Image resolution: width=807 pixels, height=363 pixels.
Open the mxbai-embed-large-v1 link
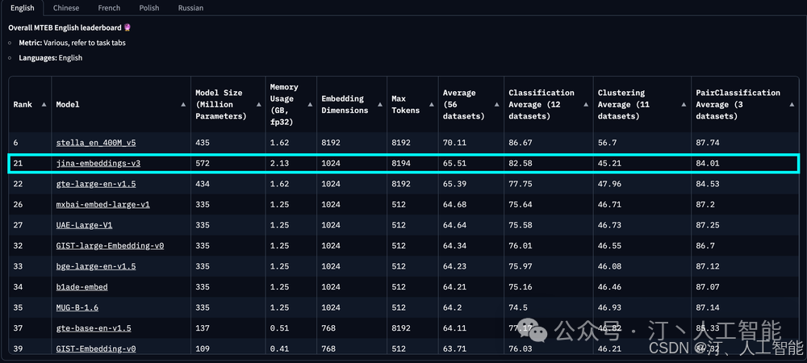[102, 205]
